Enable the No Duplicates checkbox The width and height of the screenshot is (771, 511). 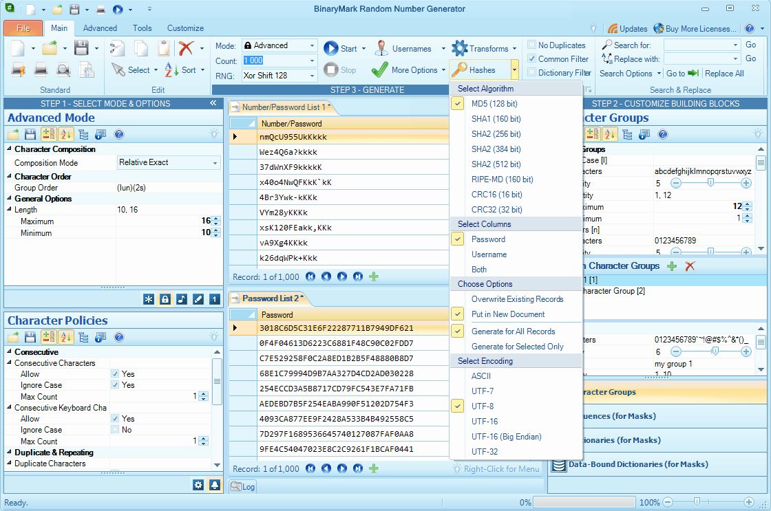coord(531,45)
